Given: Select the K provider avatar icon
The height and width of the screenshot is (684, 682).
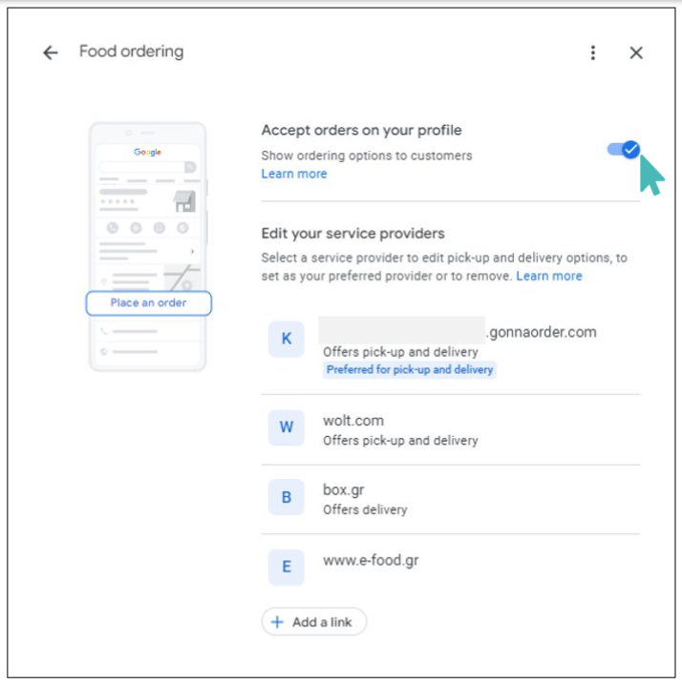Looking at the screenshot, I should 287,339.
